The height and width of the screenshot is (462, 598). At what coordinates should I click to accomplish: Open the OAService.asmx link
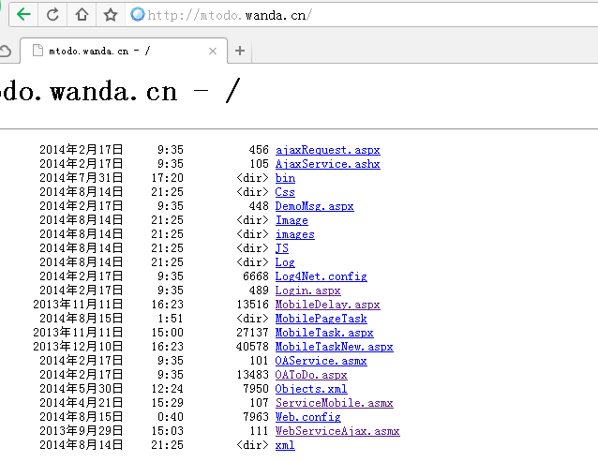tap(321, 361)
